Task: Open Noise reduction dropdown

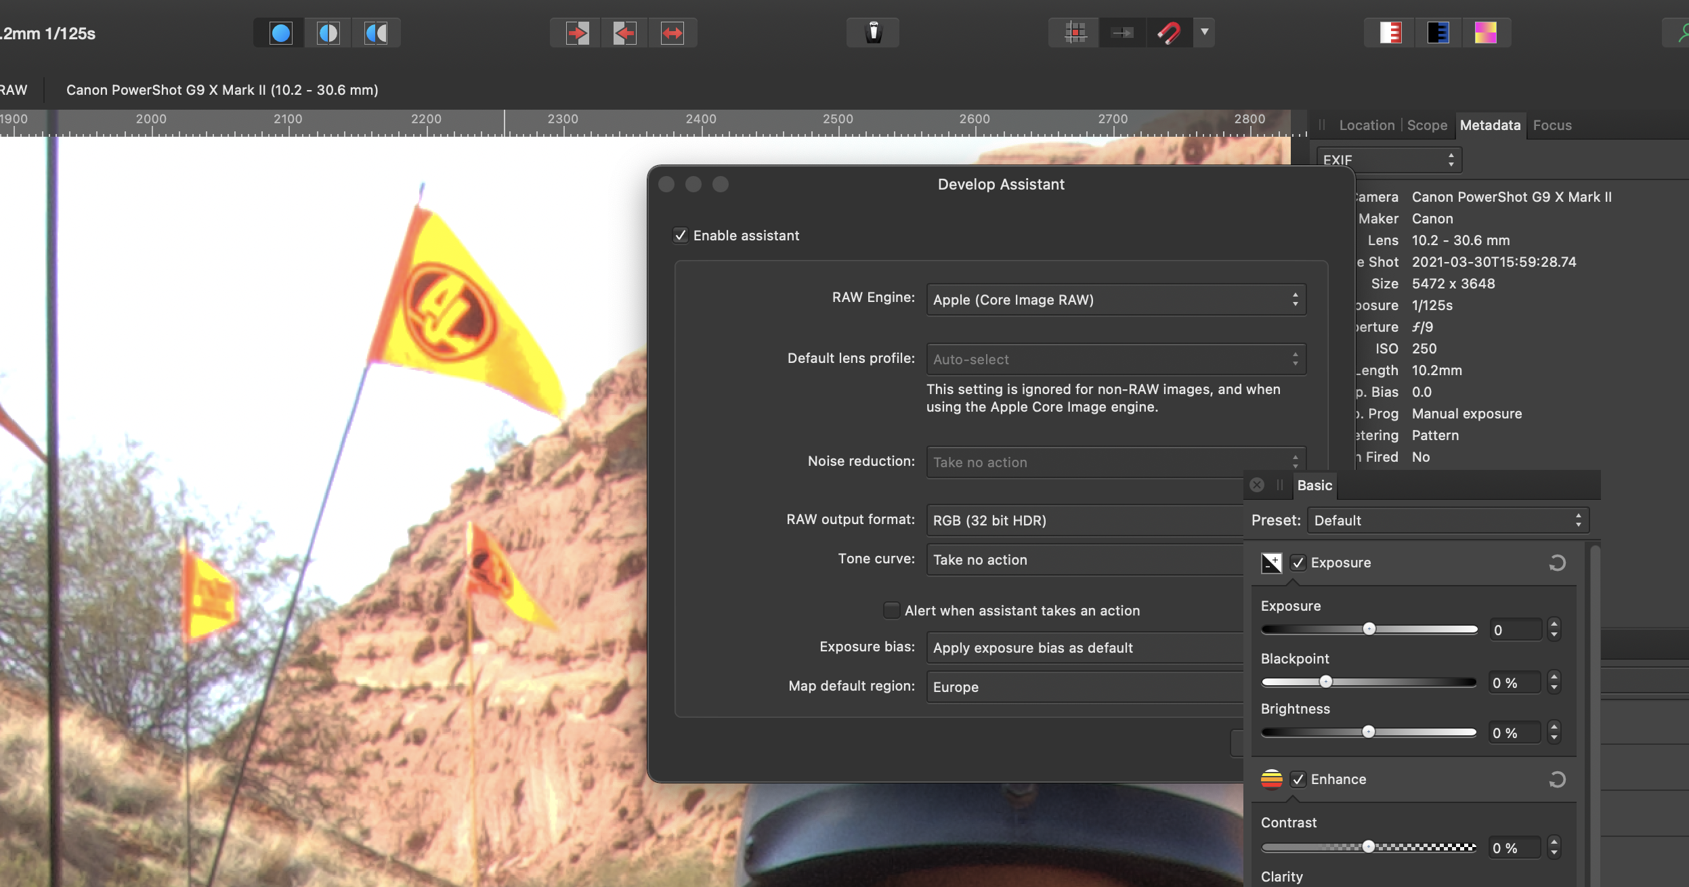Action: coord(1116,462)
